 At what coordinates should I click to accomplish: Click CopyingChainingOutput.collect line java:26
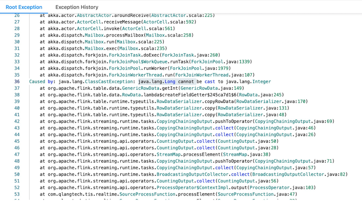point(177,135)
